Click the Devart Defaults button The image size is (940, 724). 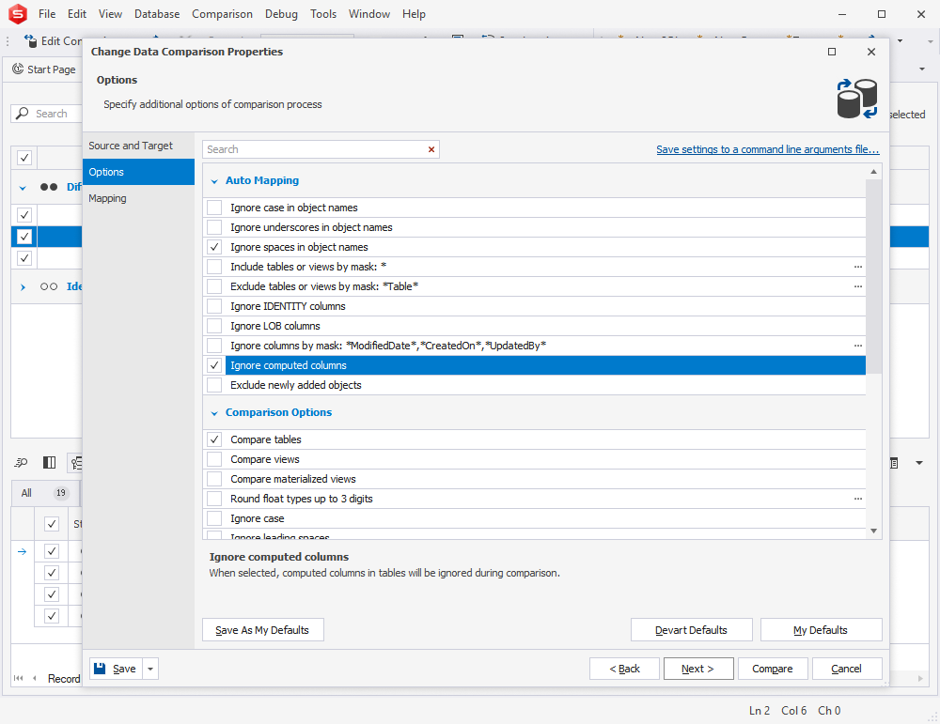click(x=691, y=630)
